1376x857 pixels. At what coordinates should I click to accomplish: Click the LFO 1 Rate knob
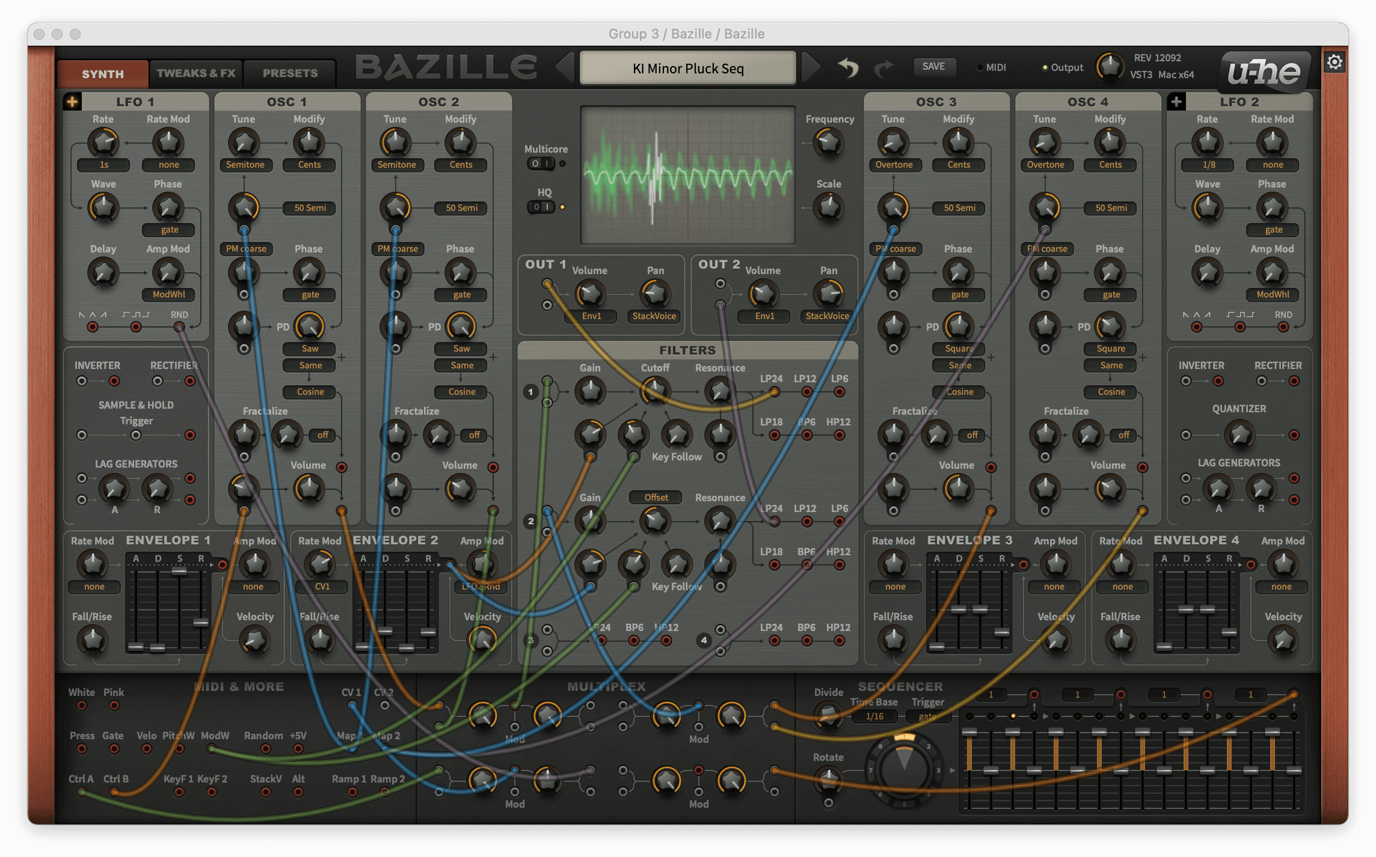pyautogui.click(x=103, y=143)
